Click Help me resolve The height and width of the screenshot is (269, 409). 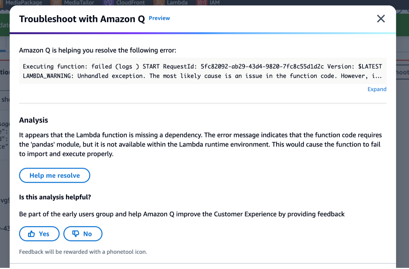(x=54, y=175)
